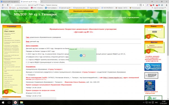Expand the "Для родителей" submenu arrow

[x=21, y=75]
